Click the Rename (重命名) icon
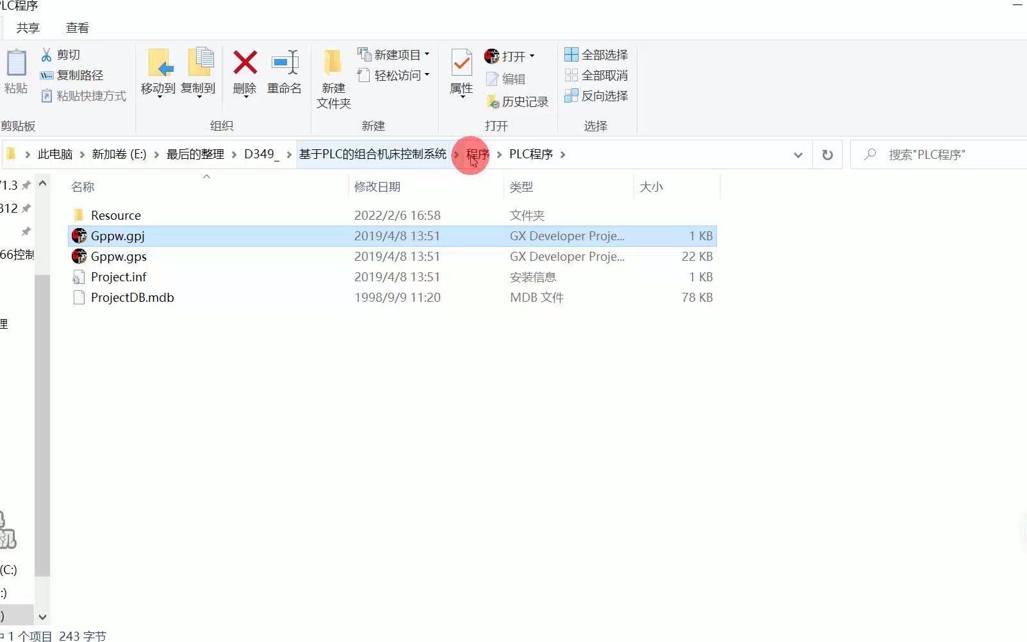Image resolution: width=1027 pixels, height=642 pixels. pos(284,63)
